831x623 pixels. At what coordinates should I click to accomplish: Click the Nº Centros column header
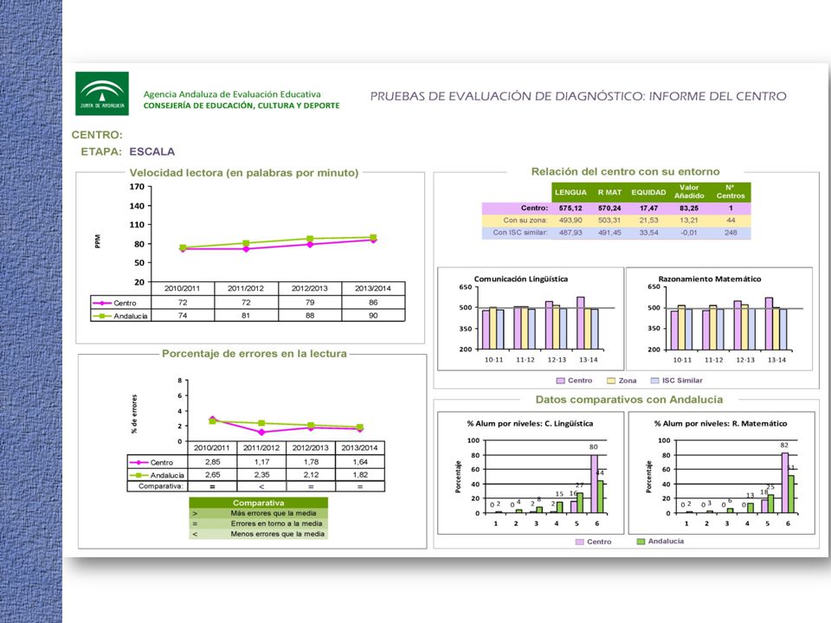[x=731, y=192]
